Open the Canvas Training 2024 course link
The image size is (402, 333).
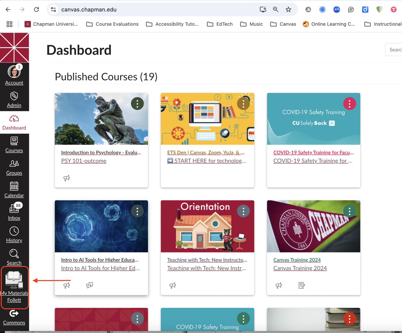click(x=297, y=260)
